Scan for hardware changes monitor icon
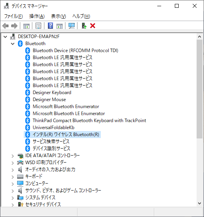This screenshot has width=204, height=217. pos(72,26)
